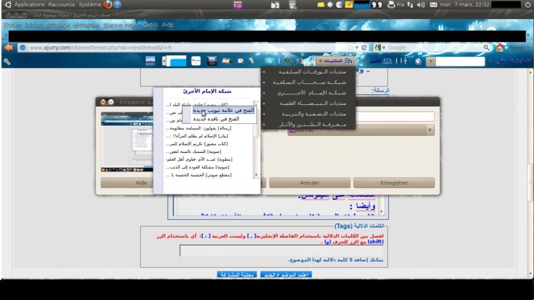This screenshot has width=534, height=300.
Task: Click the wrench icon on the toolbar
Action: pos(7,61)
